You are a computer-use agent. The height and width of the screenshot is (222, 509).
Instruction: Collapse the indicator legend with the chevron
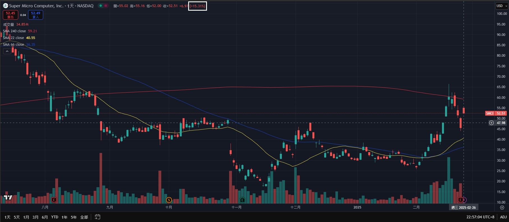pos(7,51)
